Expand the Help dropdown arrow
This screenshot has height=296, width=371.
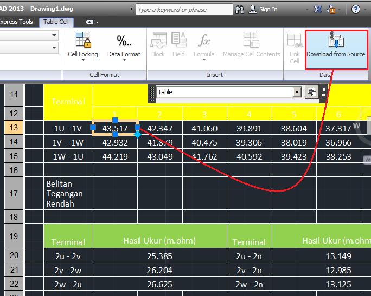(x=365, y=10)
